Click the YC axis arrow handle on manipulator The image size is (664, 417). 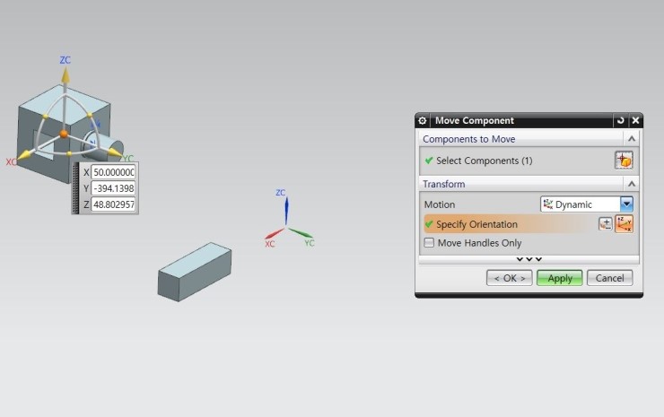coord(114,152)
